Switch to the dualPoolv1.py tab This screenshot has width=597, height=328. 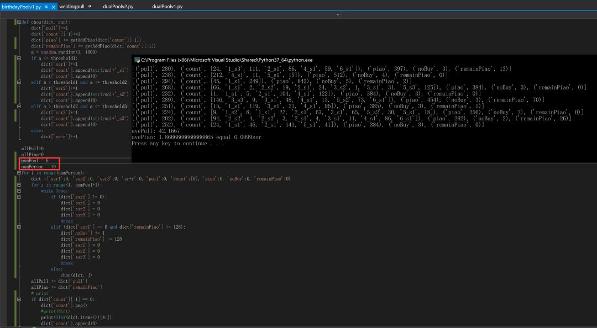pos(167,7)
